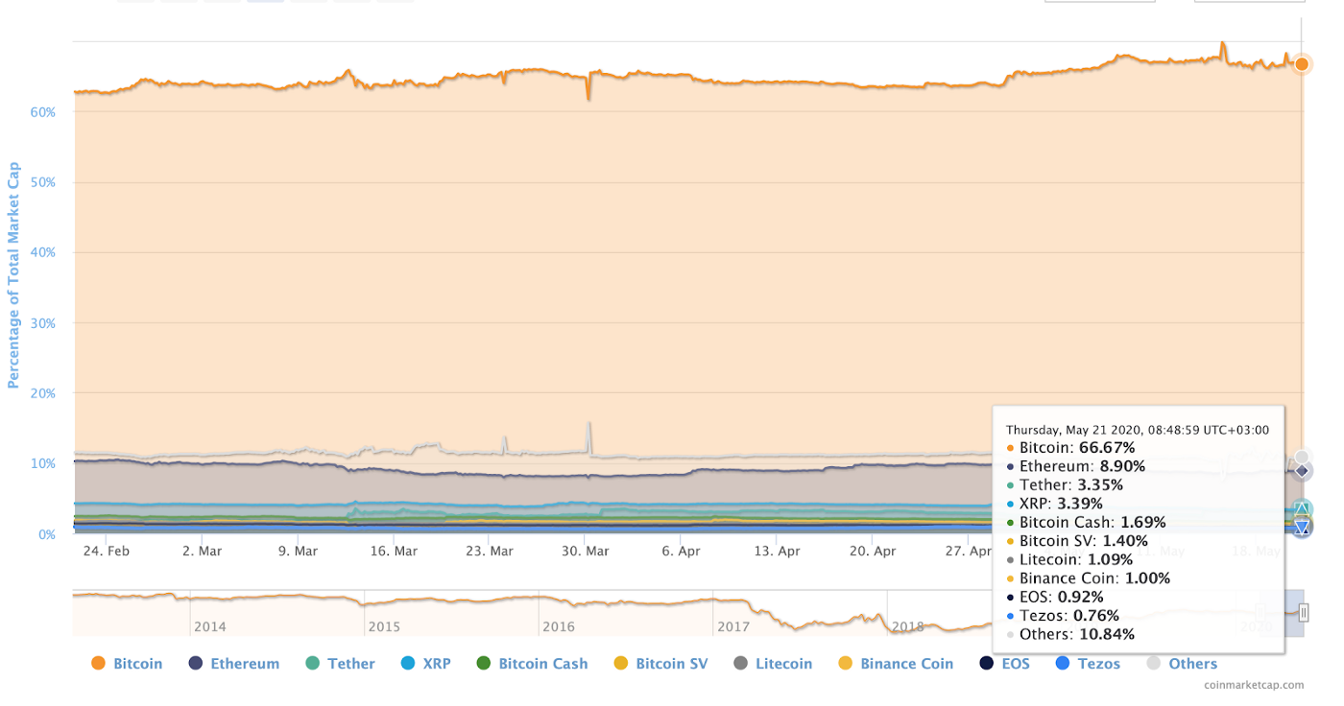
Task: Click the '2. Mar' date axis label
Action: click(x=202, y=552)
